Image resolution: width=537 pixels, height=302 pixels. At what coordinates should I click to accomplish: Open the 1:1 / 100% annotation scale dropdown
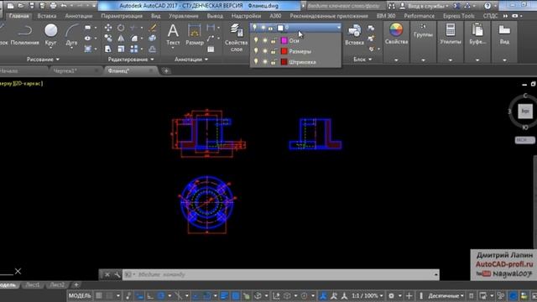[368, 295]
